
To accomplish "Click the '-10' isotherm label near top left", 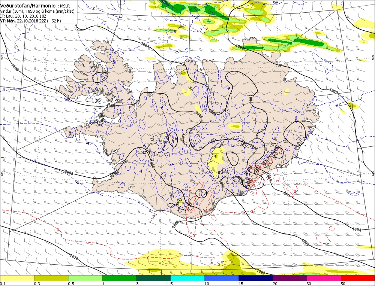I will pos(93,9).
